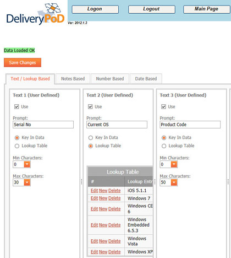The height and width of the screenshot is (258, 231).
Task: Click the Save Changes button
Action: point(23,62)
